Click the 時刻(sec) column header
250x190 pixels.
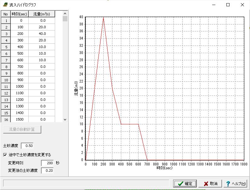(20, 14)
